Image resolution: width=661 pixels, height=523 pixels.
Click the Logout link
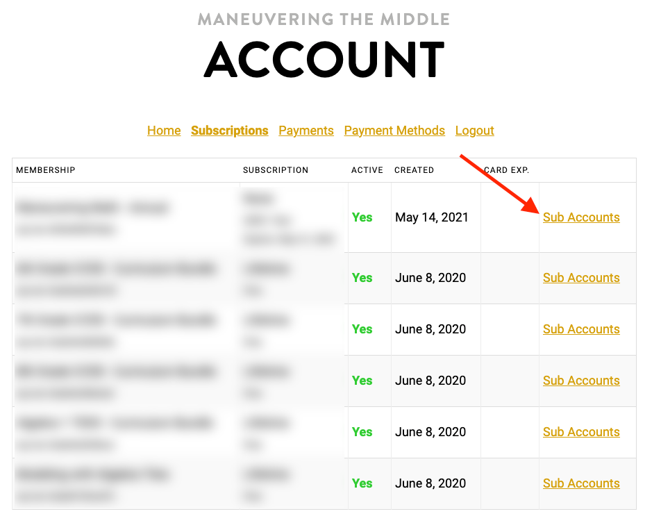click(x=475, y=131)
